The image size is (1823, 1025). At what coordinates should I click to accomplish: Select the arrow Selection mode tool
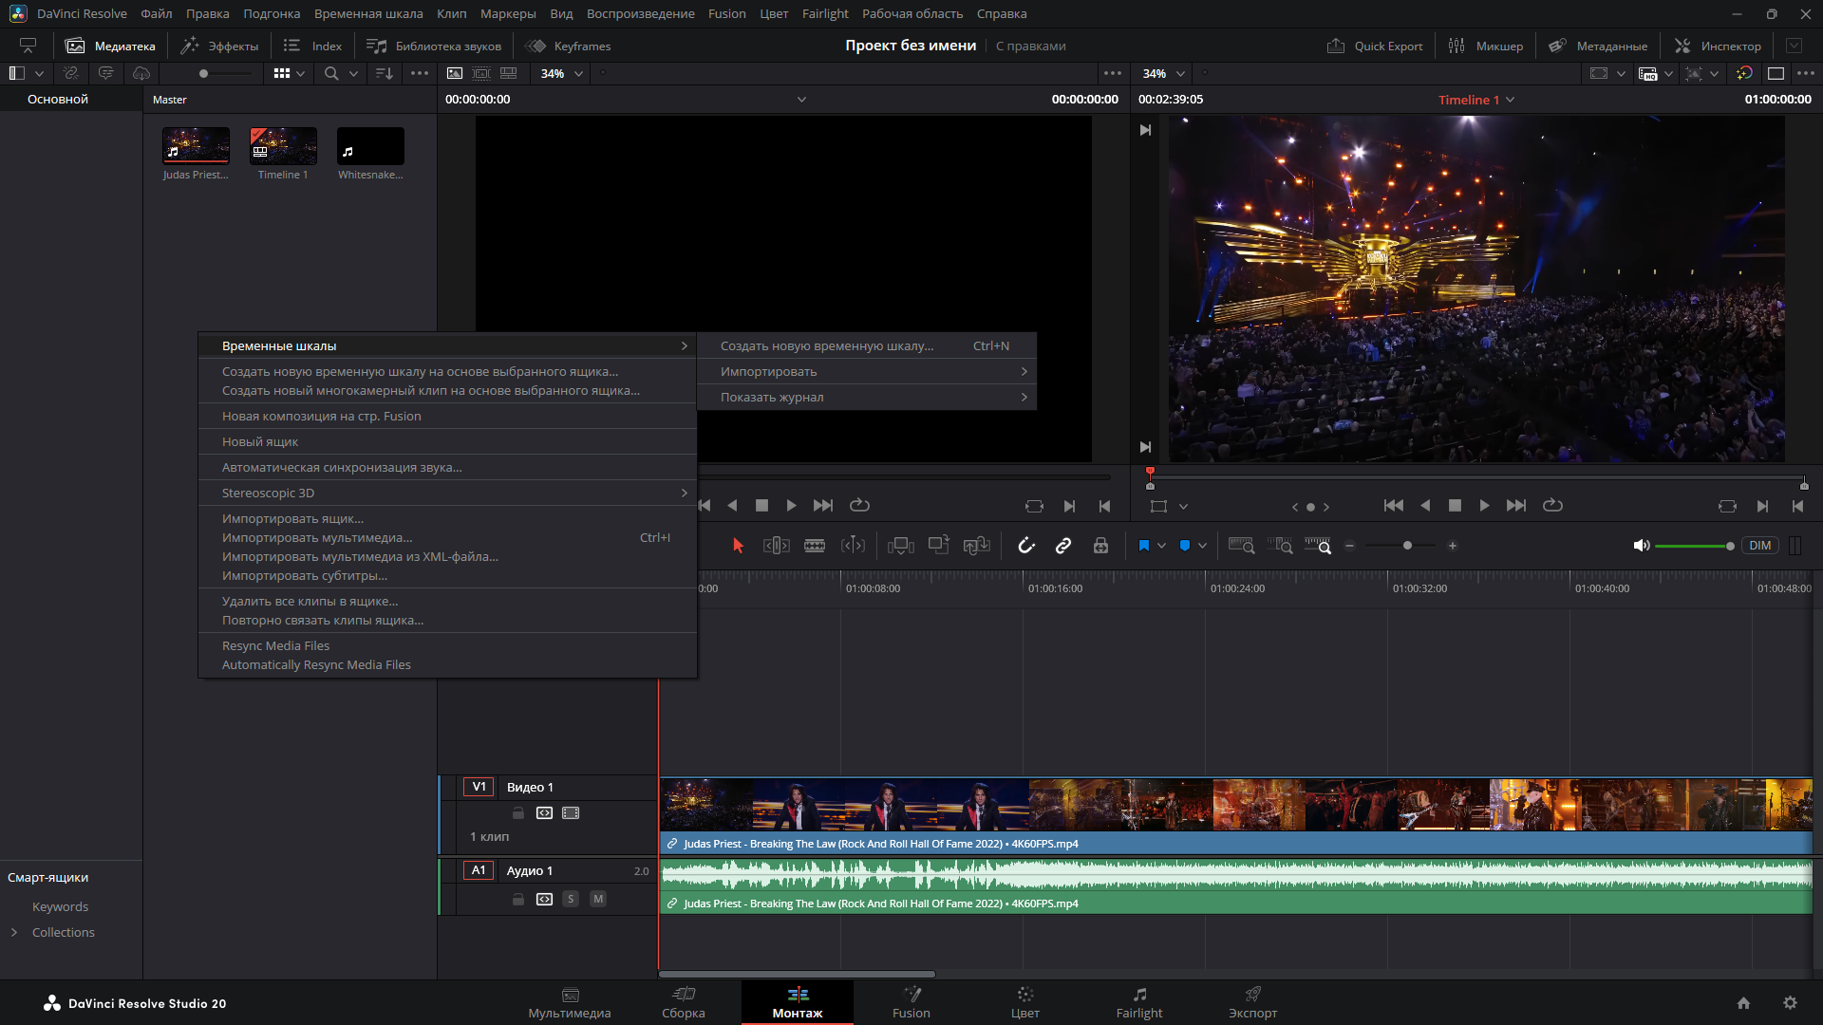738,546
